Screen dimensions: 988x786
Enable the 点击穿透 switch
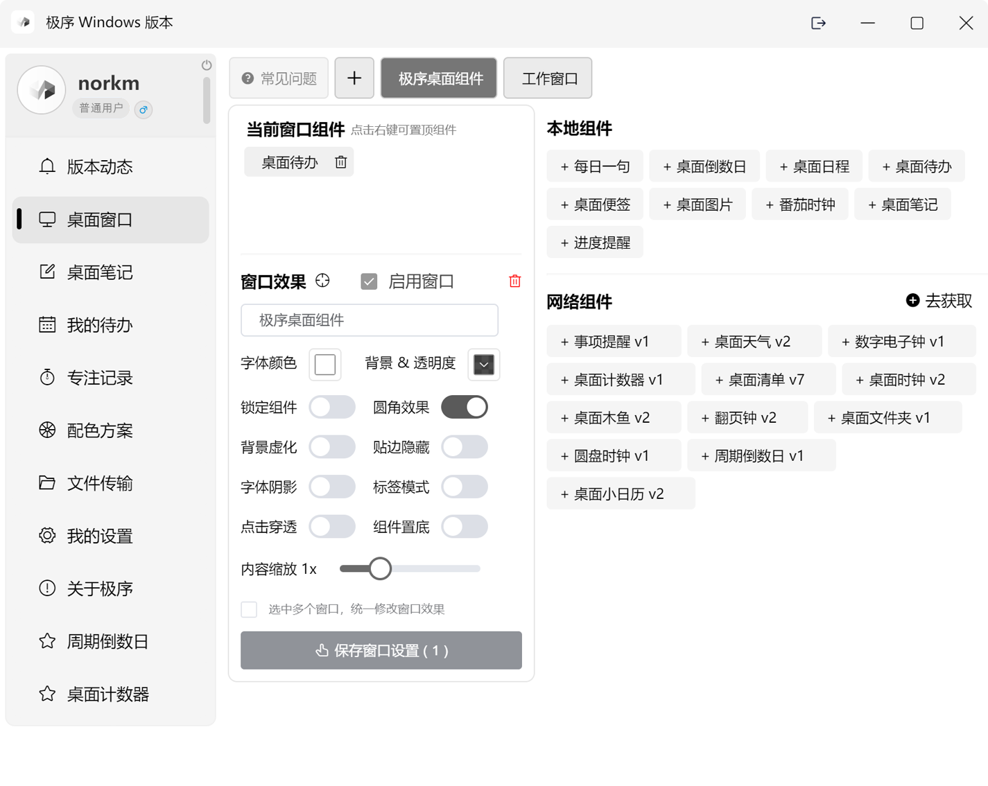click(332, 527)
